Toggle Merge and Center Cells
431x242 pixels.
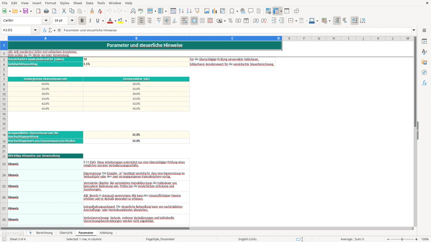pos(194,21)
